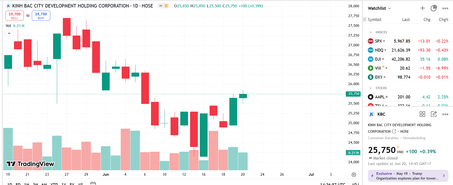Open chart time axis settings hexagon icon
The width and height of the screenshot is (453, 185).
click(354, 174)
